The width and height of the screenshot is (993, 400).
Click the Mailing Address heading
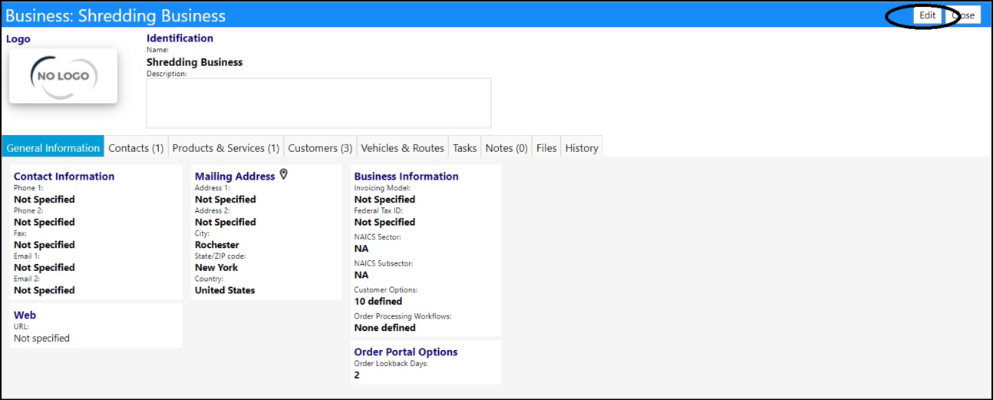click(235, 177)
